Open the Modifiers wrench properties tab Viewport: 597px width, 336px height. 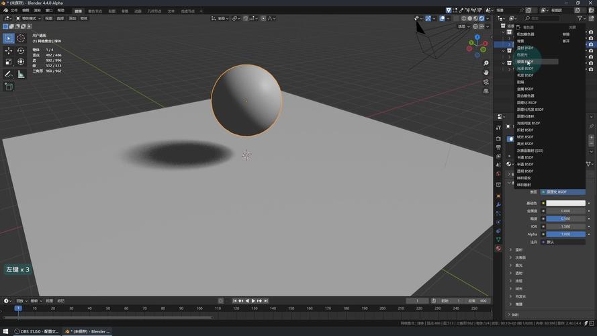pyautogui.click(x=498, y=204)
